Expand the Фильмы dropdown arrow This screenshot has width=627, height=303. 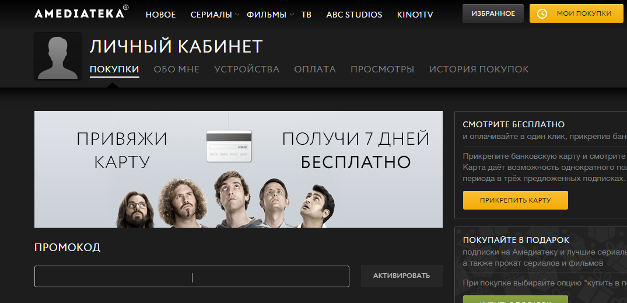pos(292,15)
